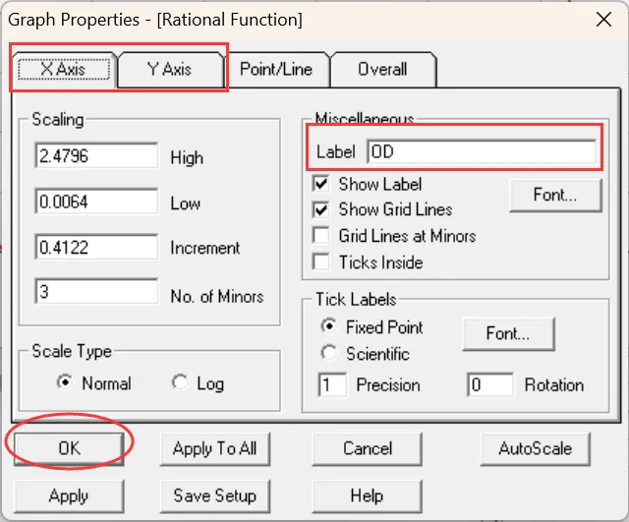Image resolution: width=629 pixels, height=522 pixels.
Task: Uncheck the Show Label checkbox
Action: point(321,184)
